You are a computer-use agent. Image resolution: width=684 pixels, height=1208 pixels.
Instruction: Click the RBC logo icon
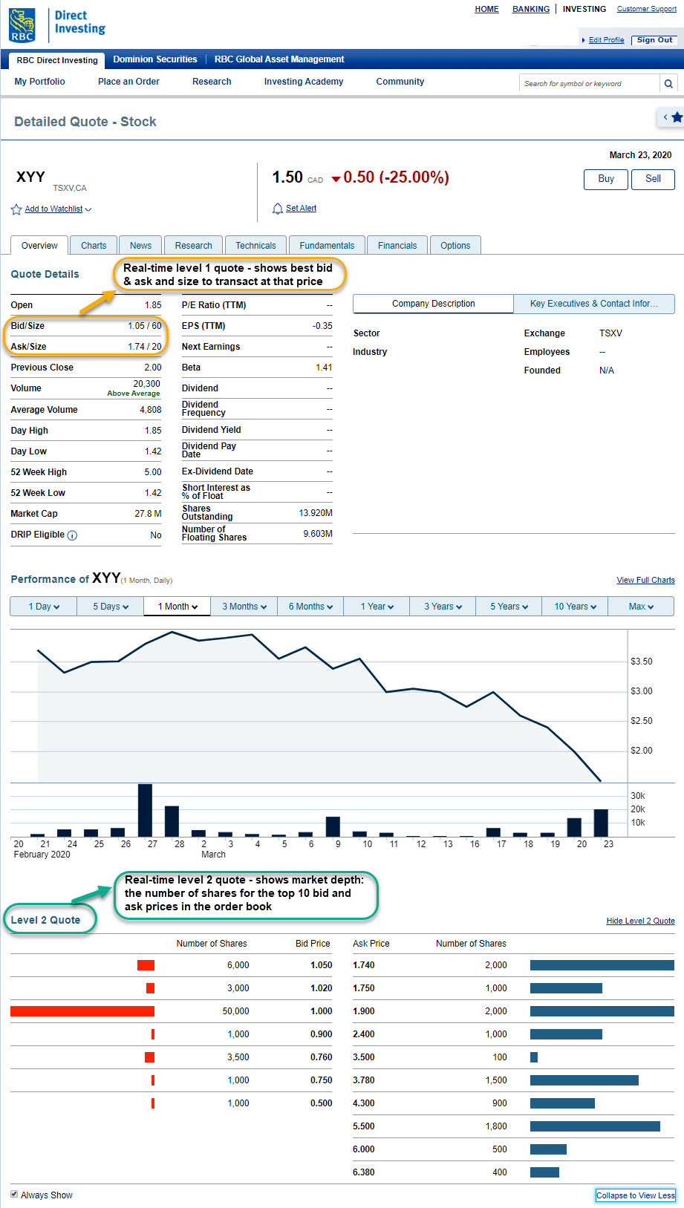[22, 25]
